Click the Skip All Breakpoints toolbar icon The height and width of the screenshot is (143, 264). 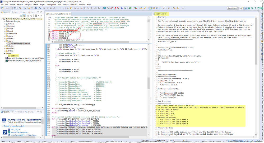tap(40, 8)
